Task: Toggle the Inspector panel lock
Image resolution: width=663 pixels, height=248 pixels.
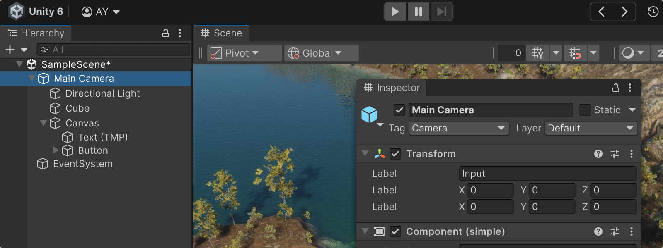Action: tap(616, 88)
